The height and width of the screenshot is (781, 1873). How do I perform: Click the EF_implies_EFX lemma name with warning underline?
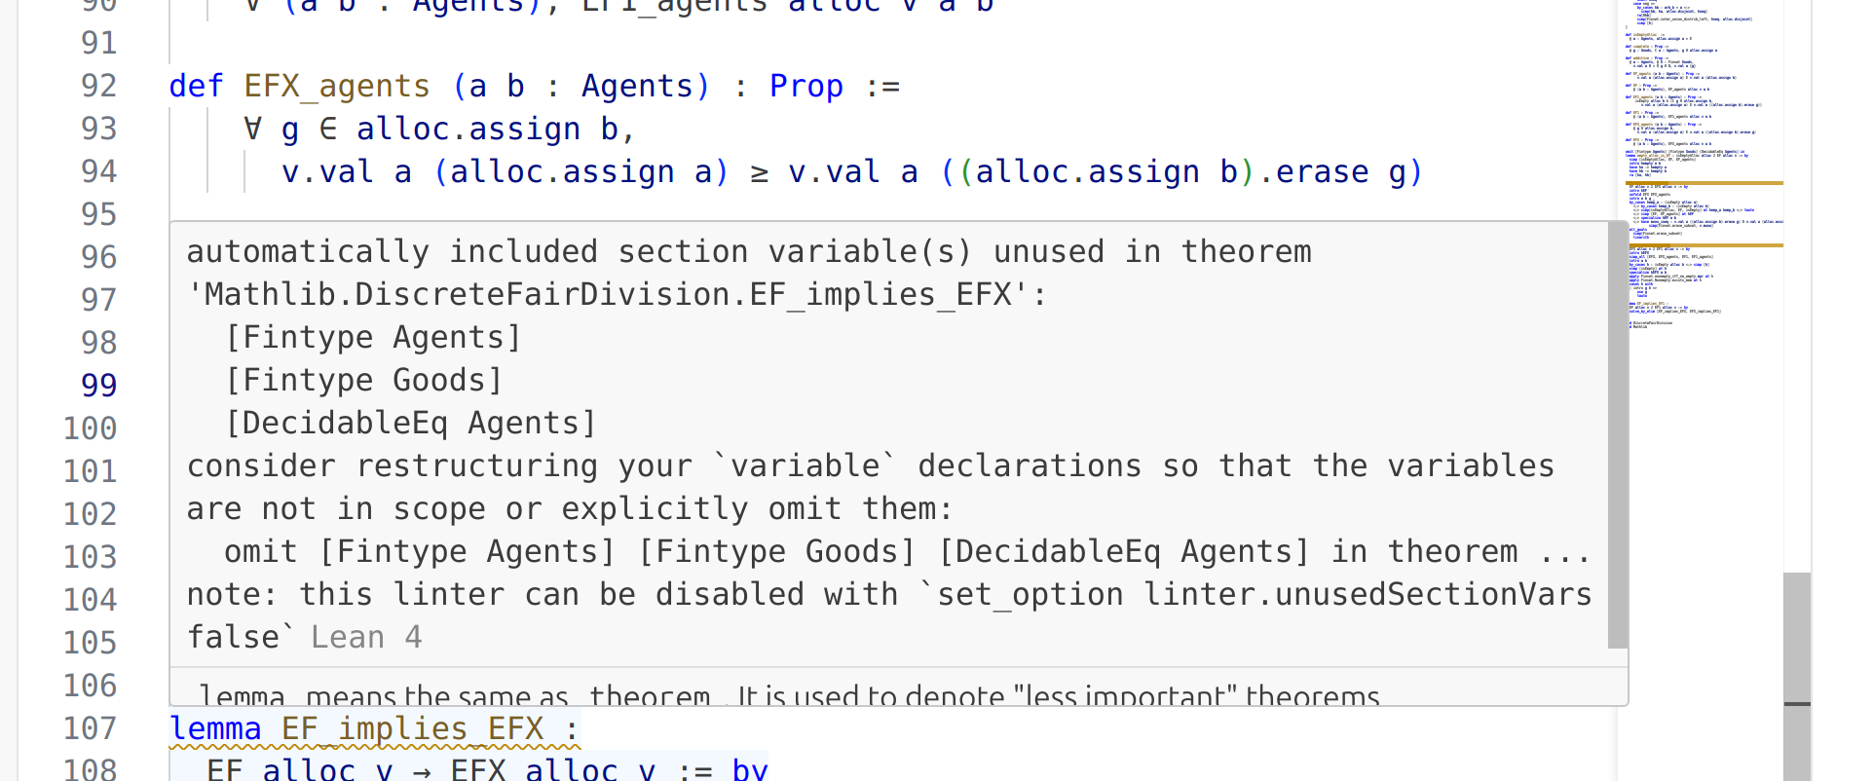(x=412, y=728)
